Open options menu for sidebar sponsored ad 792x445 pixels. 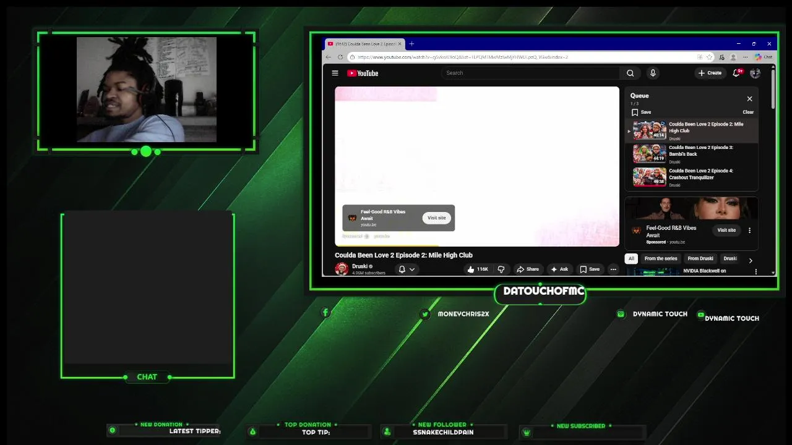[x=749, y=231]
